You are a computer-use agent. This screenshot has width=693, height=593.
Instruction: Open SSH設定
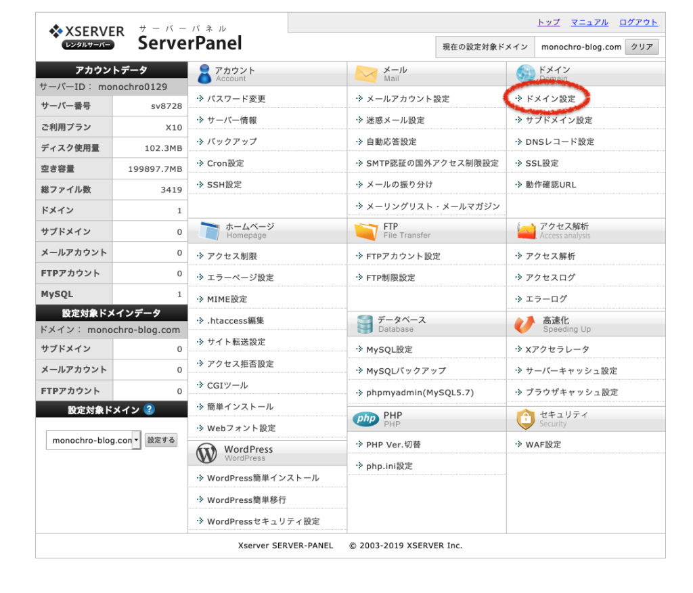(x=224, y=184)
